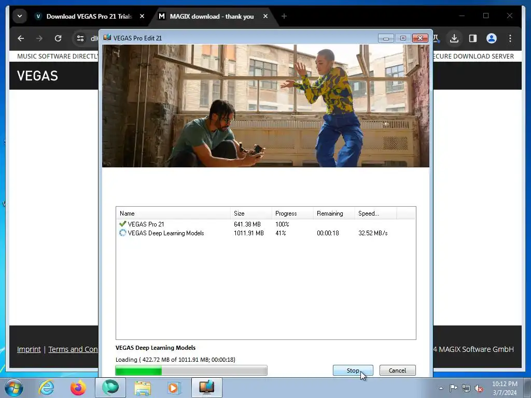Click the 1011.91 MB size value
Image resolution: width=531 pixels, height=398 pixels.
tap(248, 233)
